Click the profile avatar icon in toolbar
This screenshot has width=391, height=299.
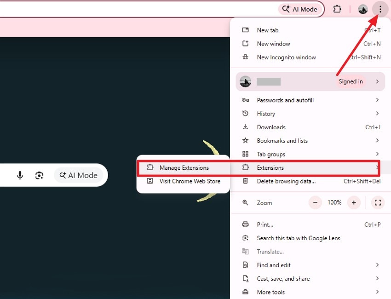tap(362, 9)
